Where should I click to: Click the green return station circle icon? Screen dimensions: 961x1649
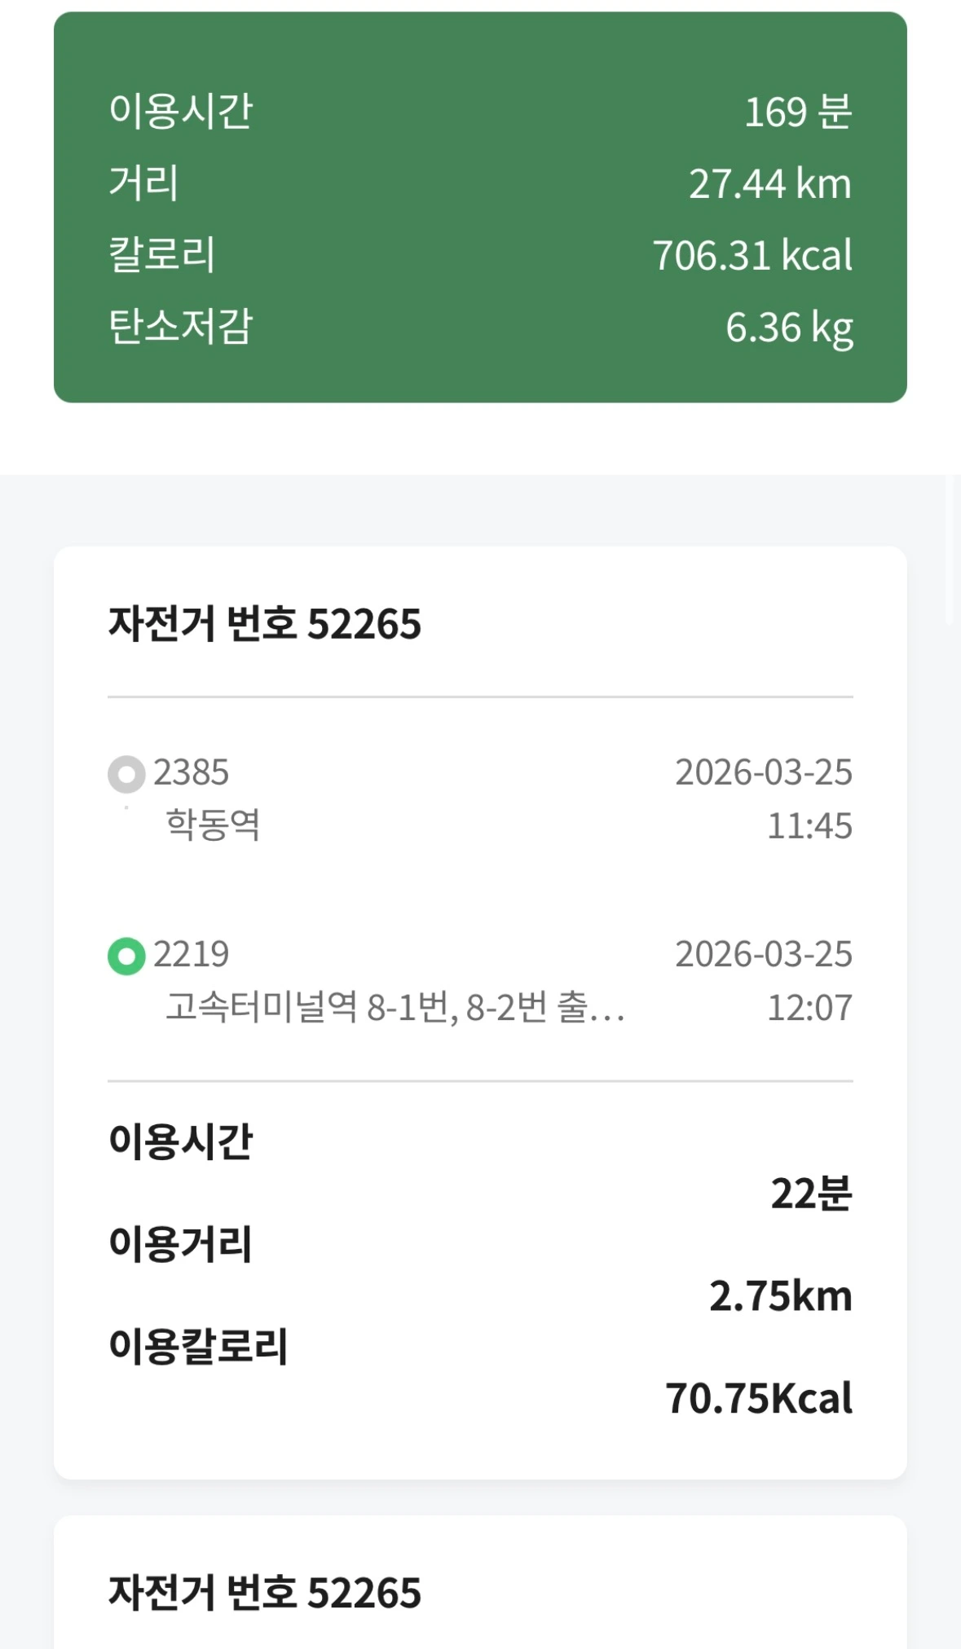coord(126,956)
